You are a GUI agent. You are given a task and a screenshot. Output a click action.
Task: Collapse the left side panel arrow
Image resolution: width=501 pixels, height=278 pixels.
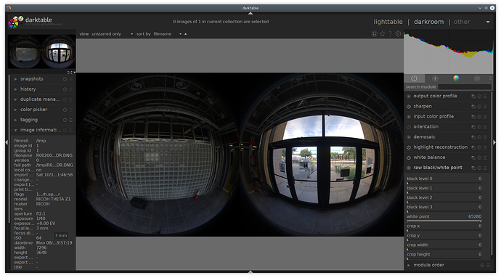click(x=7, y=142)
